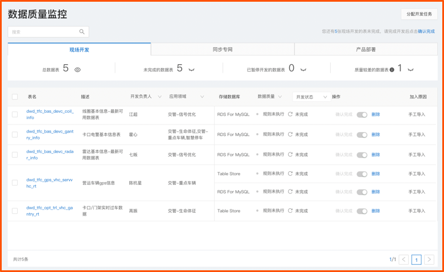Viewport: 444px width, 272px height.
Task: Switch to 产品部署 tab
Action: (x=366, y=50)
